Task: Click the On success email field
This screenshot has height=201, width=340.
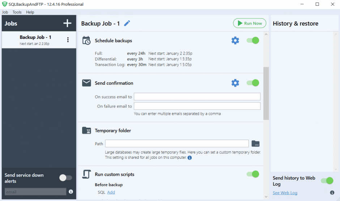Action: (197, 97)
